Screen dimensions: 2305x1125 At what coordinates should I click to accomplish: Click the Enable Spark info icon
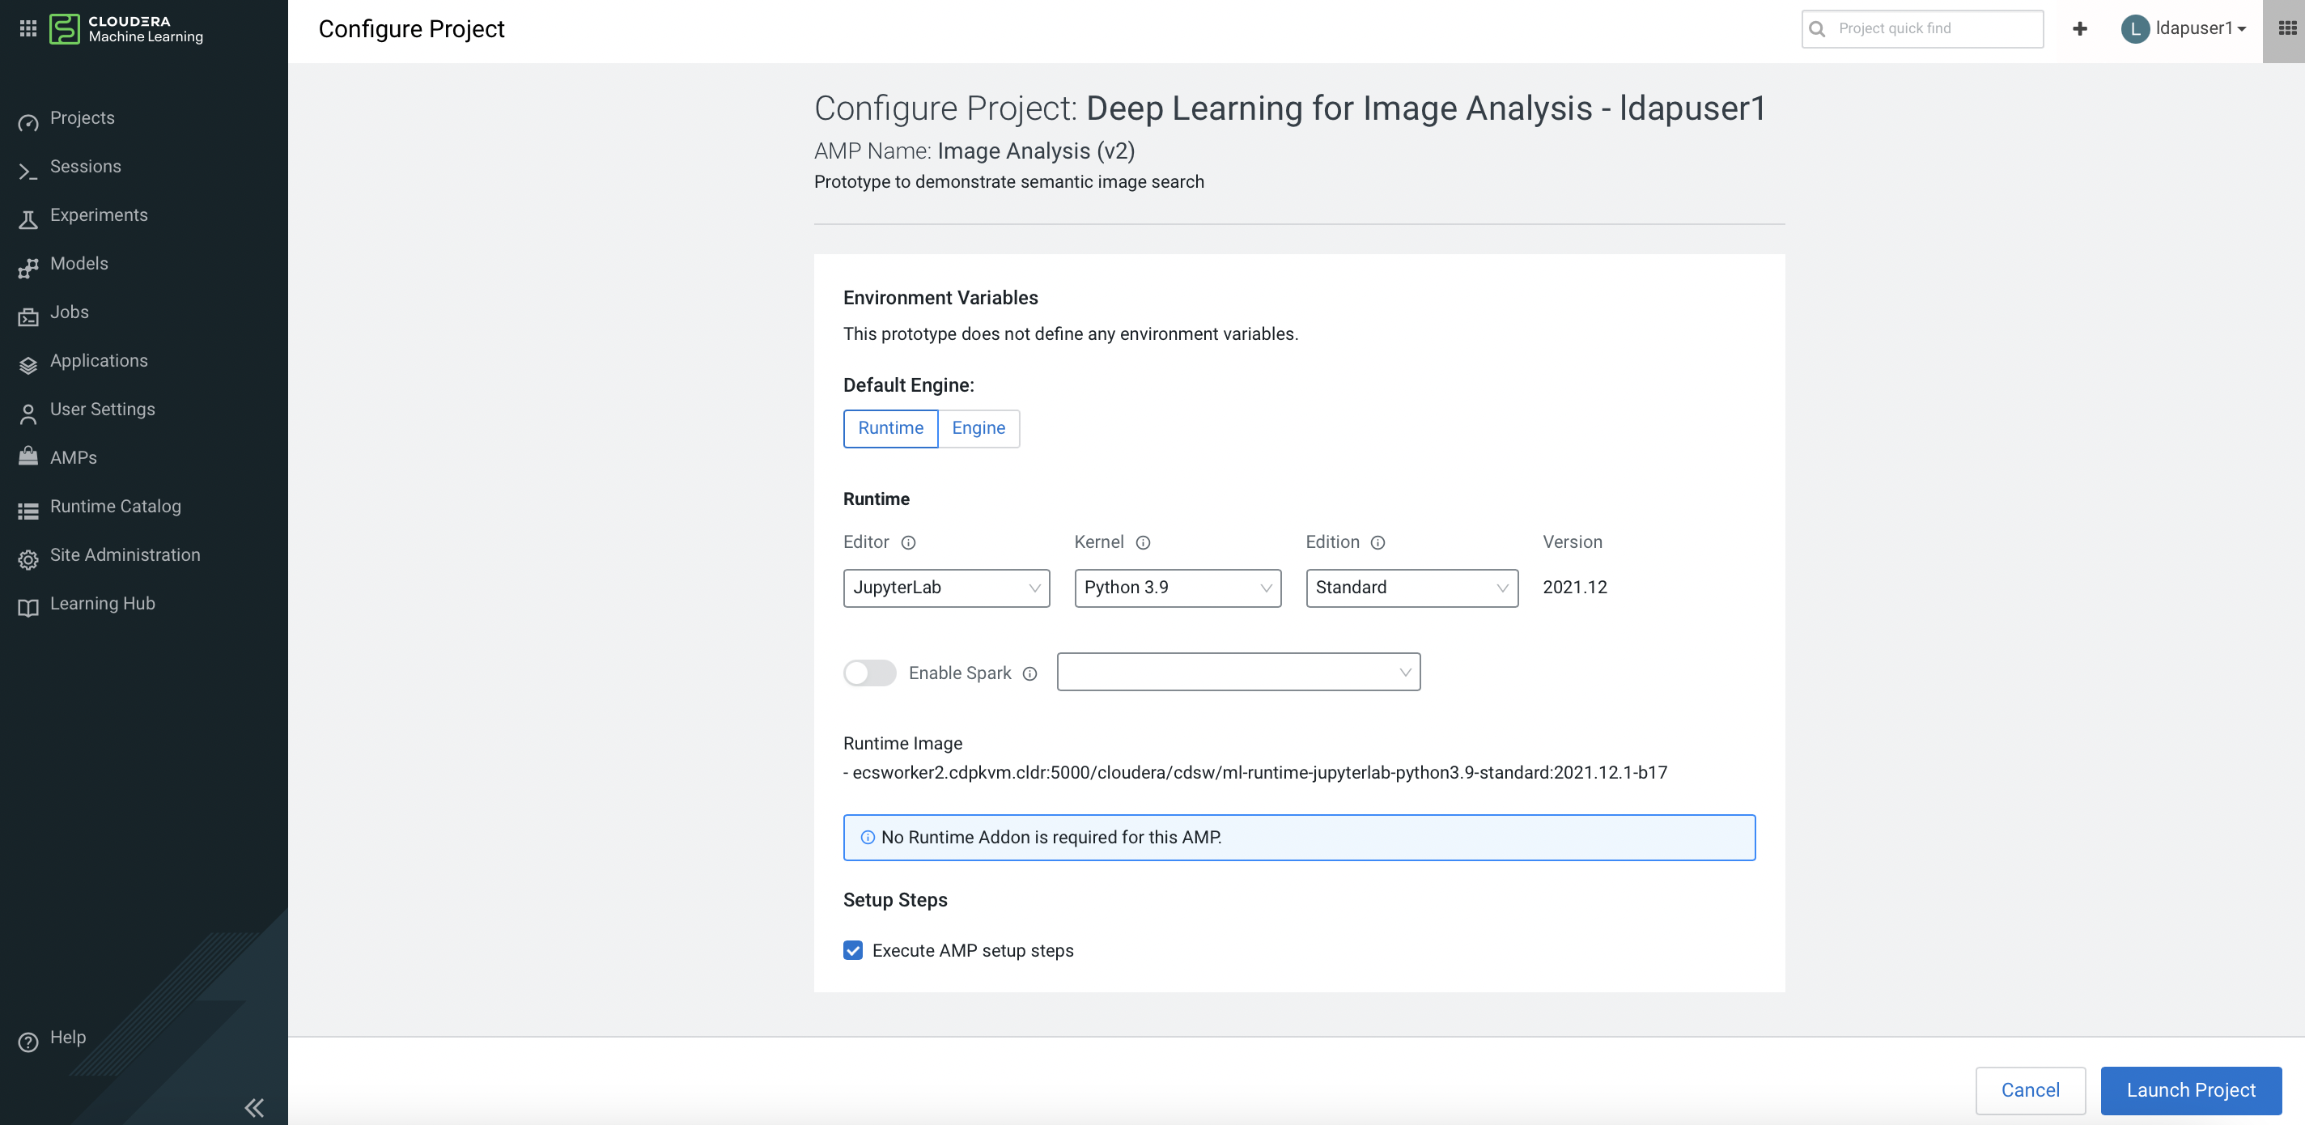(x=1029, y=674)
